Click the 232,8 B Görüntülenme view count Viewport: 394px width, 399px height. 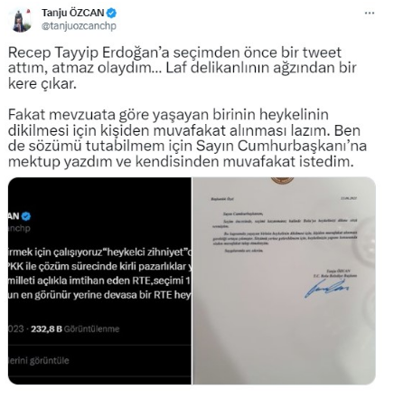(75, 328)
